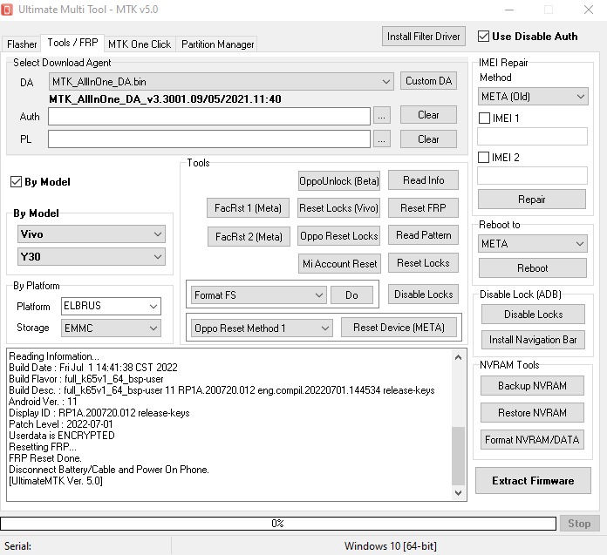Image resolution: width=607 pixels, height=555 pixels.
Task: Click the Restore NVRAM button
Action: (x=532, y=413)
